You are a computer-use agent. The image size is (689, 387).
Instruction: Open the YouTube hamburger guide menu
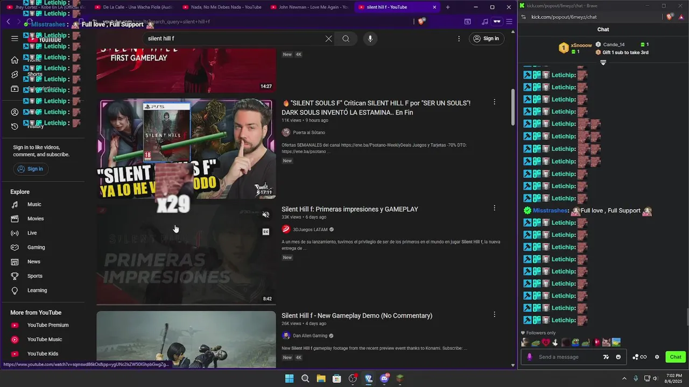(15, 39)
